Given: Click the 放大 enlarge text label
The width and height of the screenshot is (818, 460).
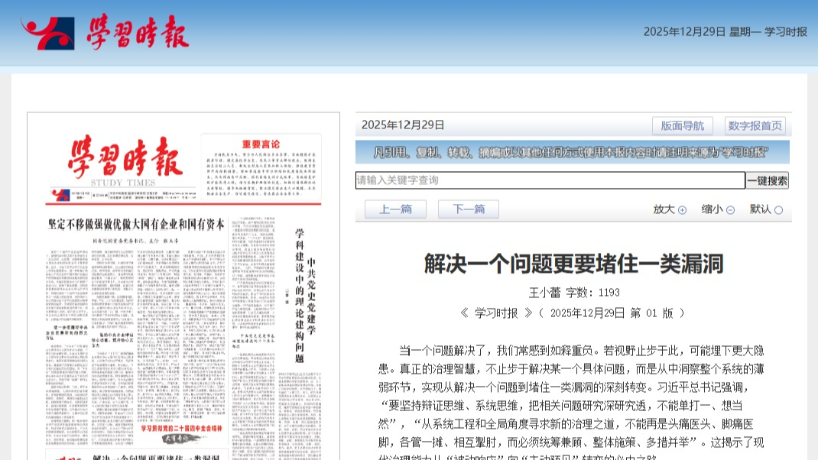Looking at the screenshot, I should click(664, 209).
